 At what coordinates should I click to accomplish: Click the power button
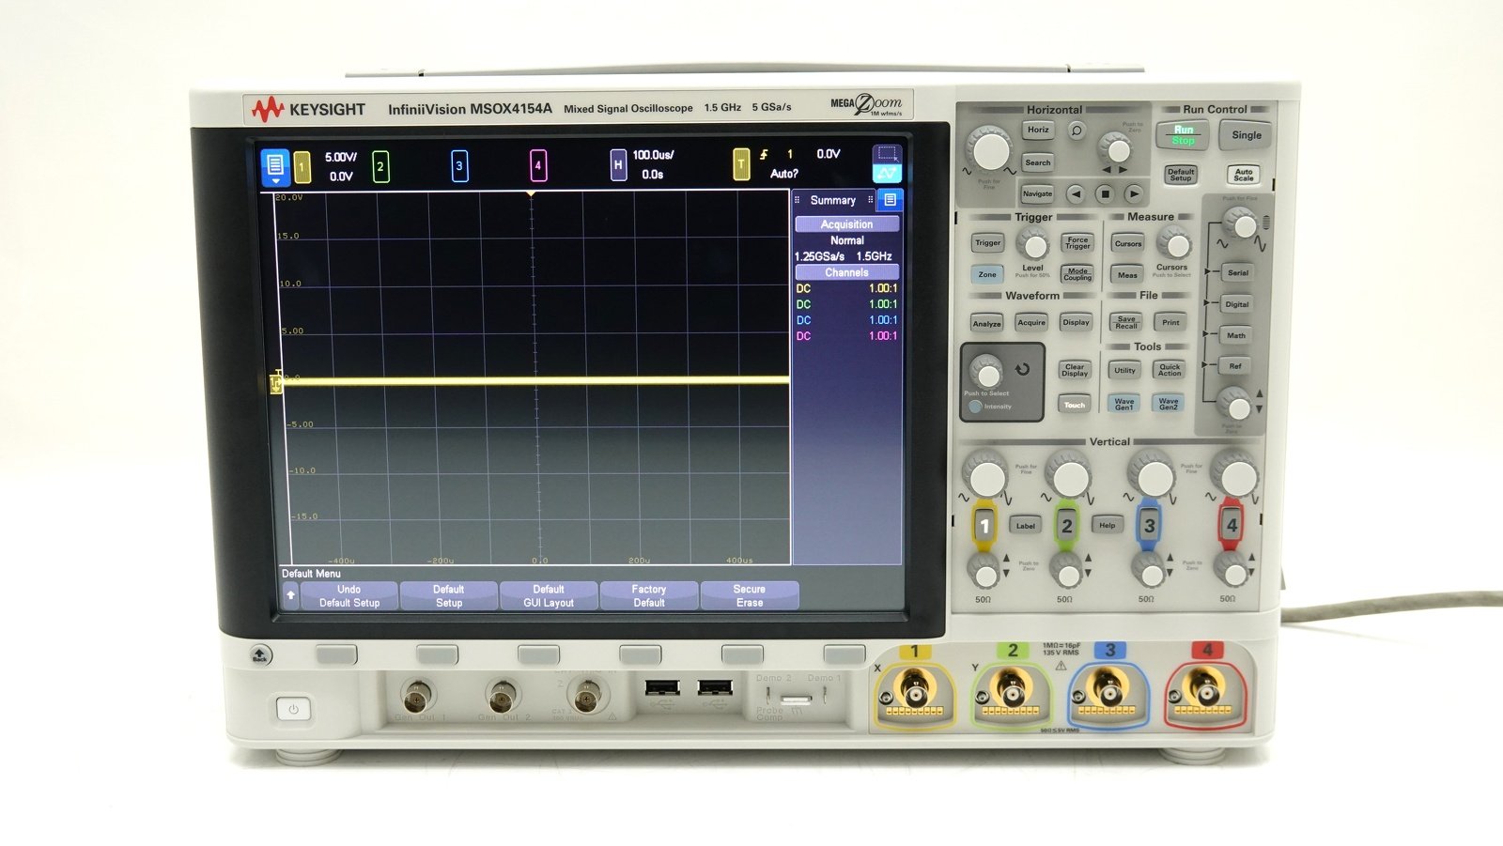[293, 709]
